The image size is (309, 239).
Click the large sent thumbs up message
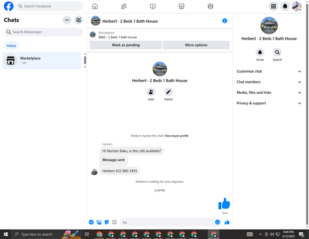224,204
